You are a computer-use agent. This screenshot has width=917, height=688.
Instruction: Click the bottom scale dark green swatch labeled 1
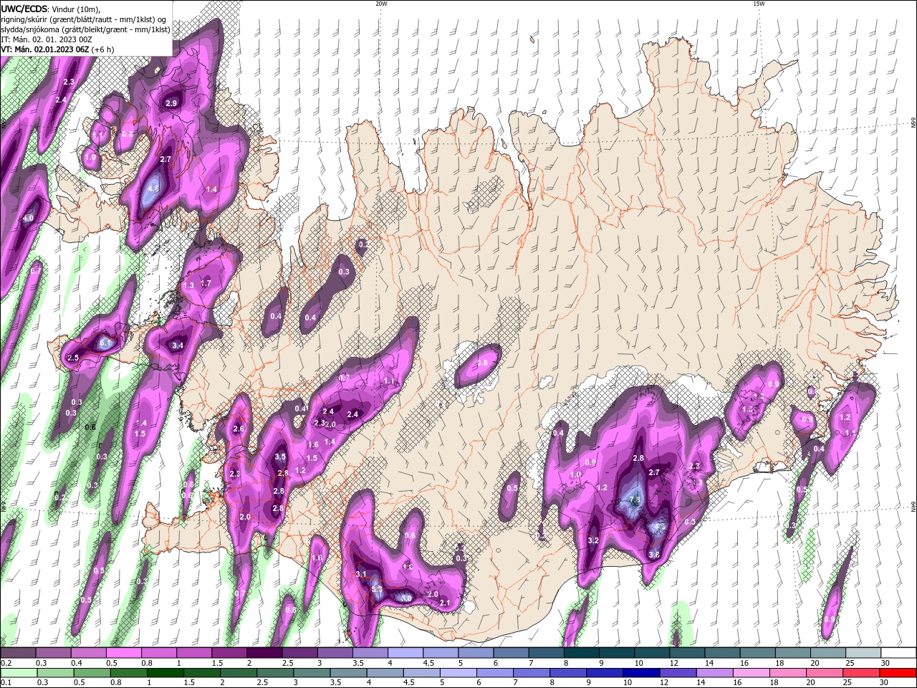click(x=165, y=673)
